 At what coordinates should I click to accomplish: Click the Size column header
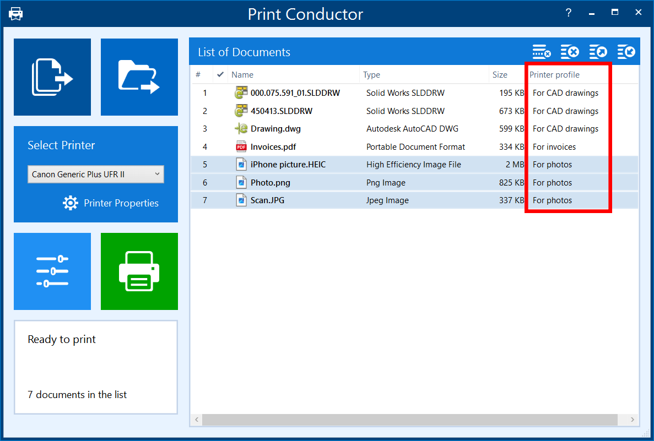pyautogui.click(x=500, y=75)
